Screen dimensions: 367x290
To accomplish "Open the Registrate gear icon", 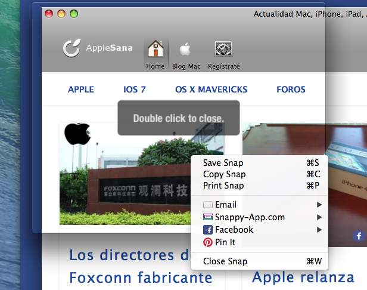I will (223, 49).
